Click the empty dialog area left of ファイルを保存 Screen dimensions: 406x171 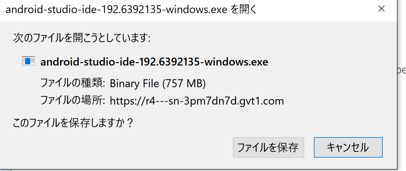[122, 148]
